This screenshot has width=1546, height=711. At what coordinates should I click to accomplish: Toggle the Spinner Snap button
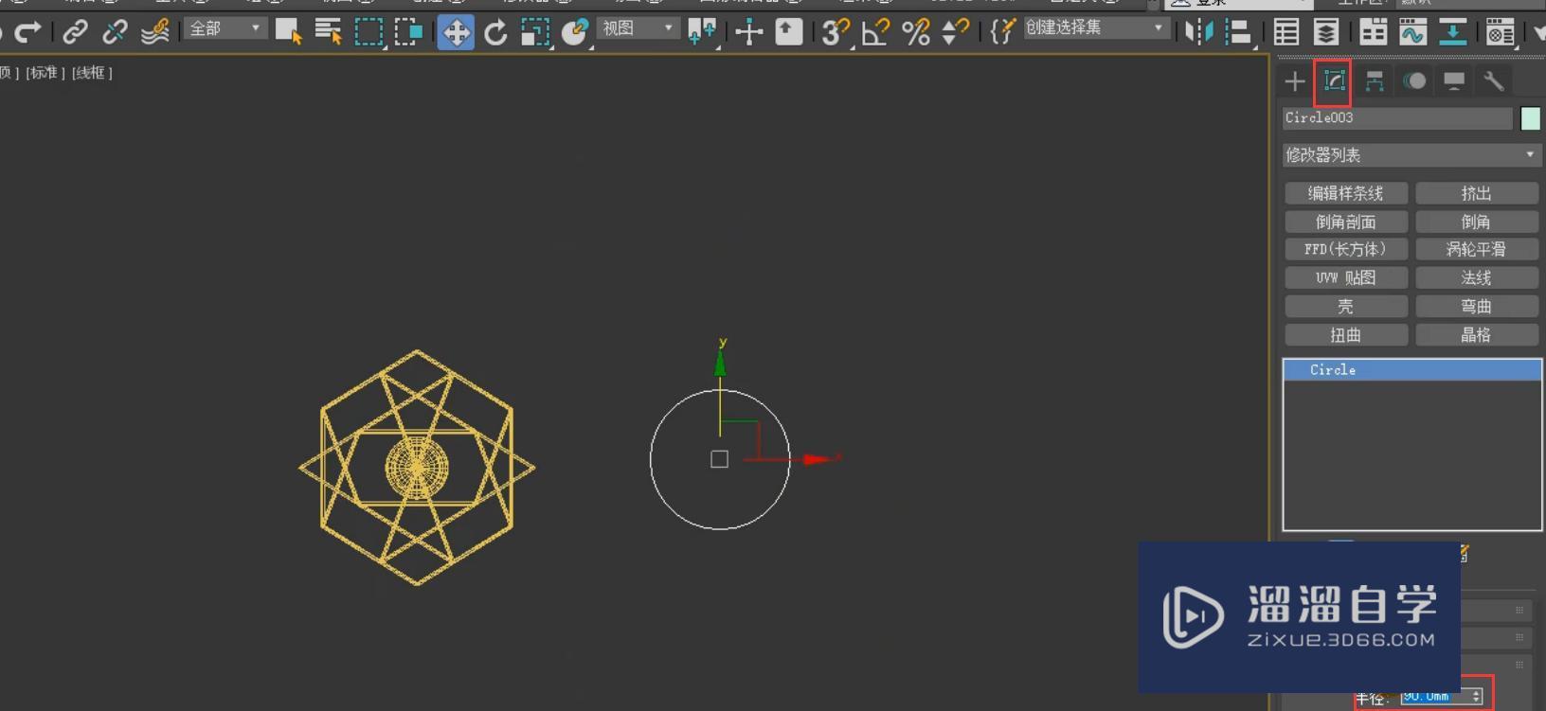[x=955, y=32]
